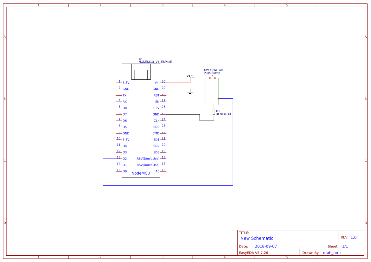Select the CLK pin label
Image resolution: width=371 pixels, height=262 pixels.
(x=157, y=121)
